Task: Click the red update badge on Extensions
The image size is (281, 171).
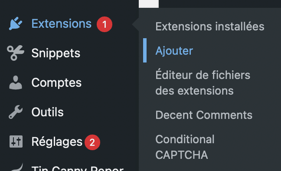Action: [x=105, y=24]
